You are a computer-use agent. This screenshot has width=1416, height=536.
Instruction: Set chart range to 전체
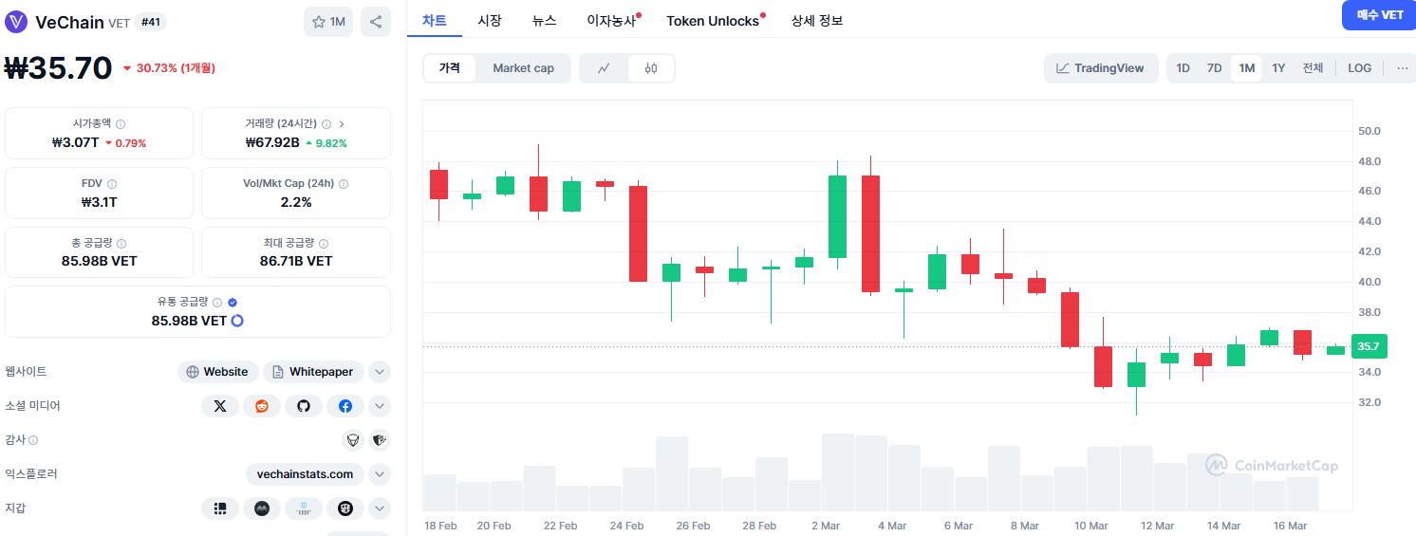pyautogui.click(x=1313, y=68)
